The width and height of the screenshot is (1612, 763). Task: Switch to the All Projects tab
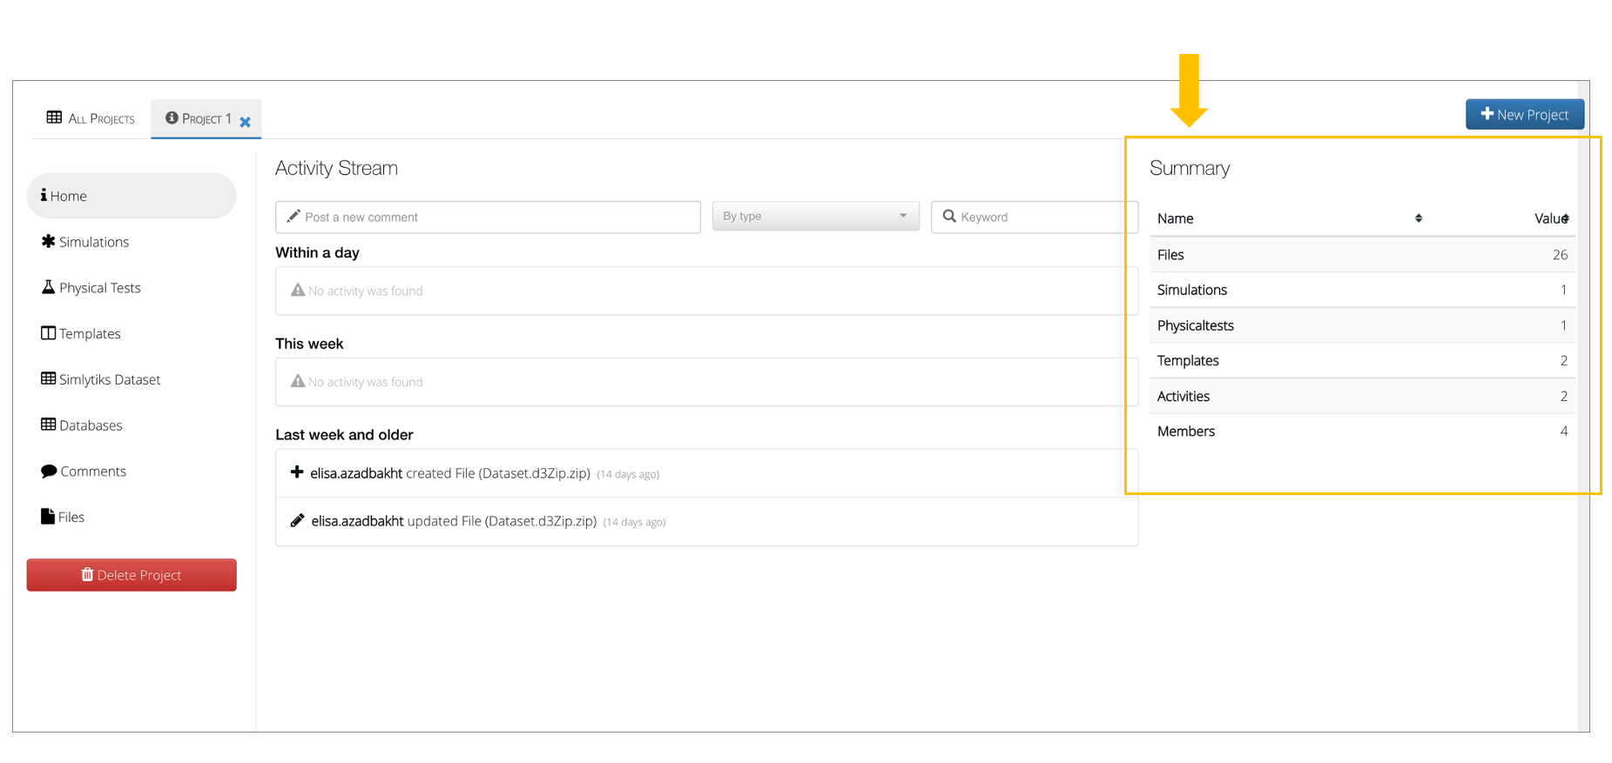tap(91, 118)
